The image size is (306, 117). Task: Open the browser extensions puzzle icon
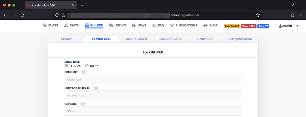tap(292, 15)
